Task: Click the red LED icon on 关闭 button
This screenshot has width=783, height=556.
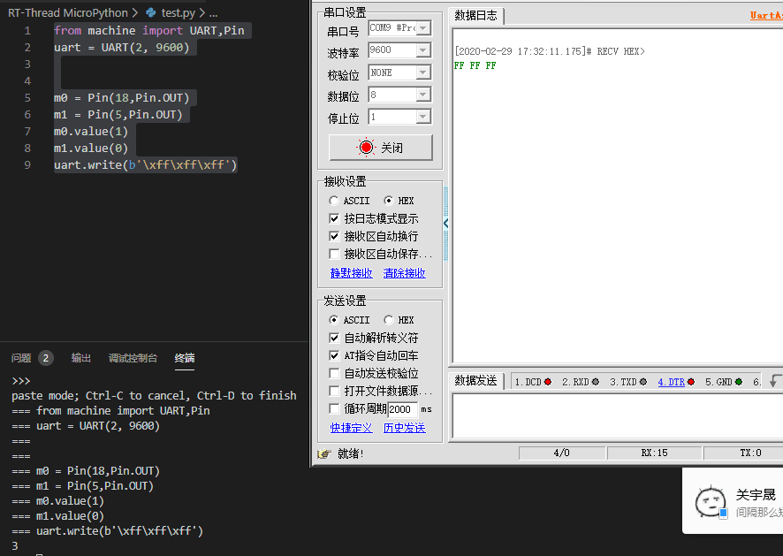Action: (366, 146)
